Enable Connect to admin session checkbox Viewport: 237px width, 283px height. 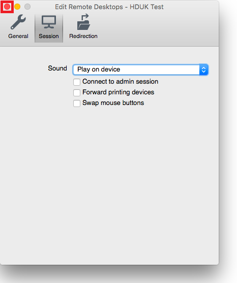point(77,82)
